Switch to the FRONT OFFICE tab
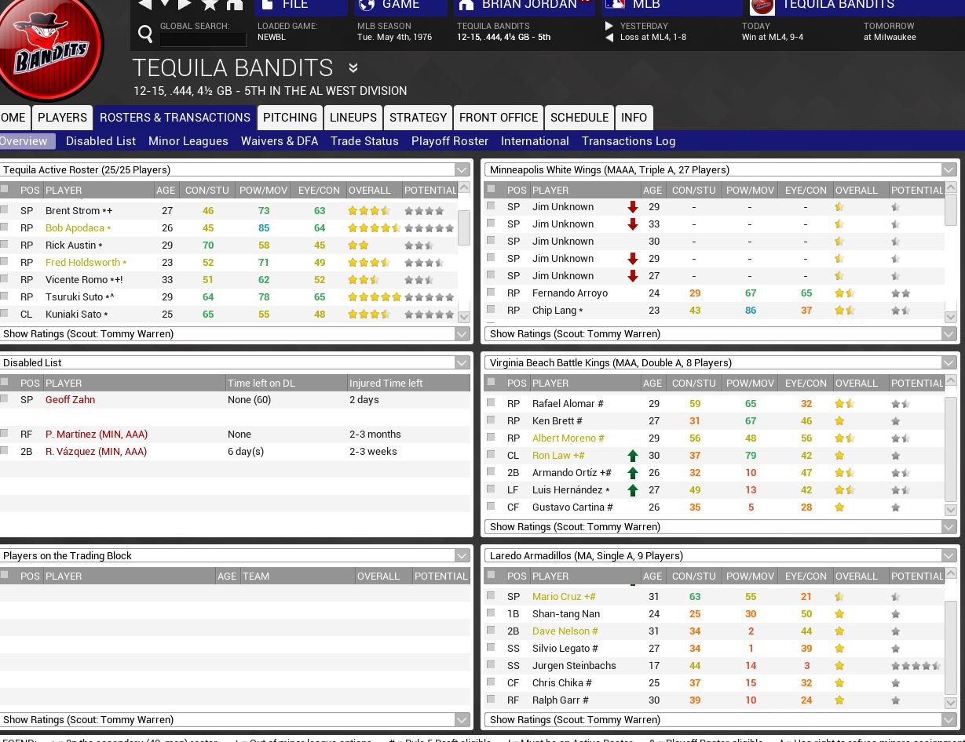 (x=499, y=118)
